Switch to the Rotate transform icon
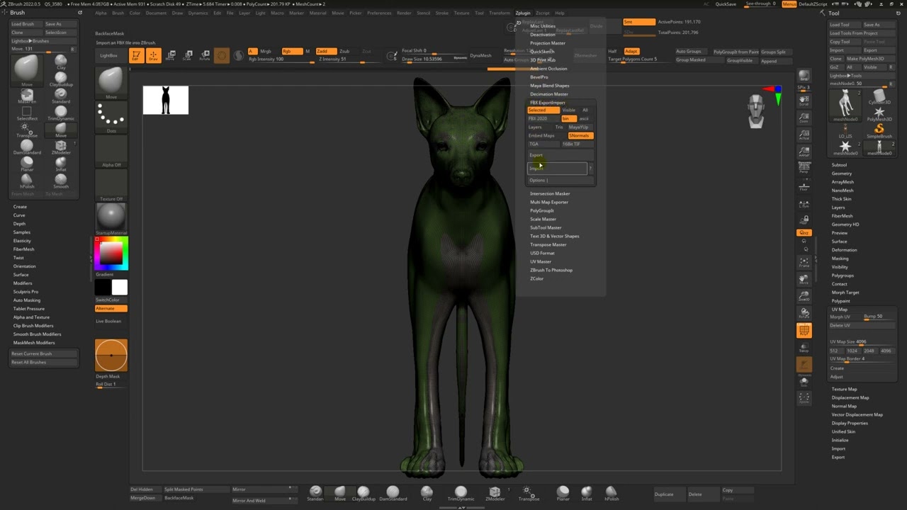This screenshot has width=907, height=510. [204, 55]
